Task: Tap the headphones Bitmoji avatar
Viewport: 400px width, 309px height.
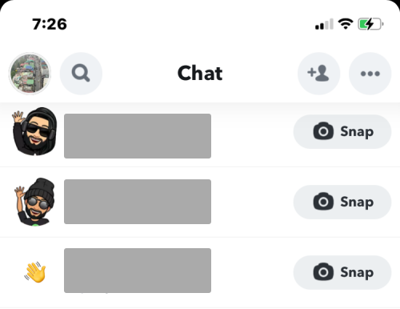Action: [34, 131]
